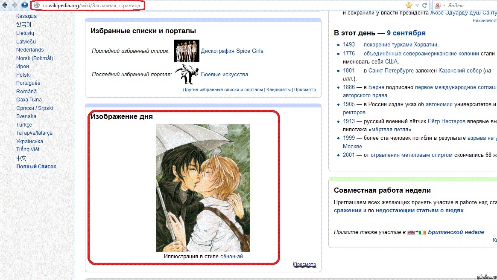Switch to 한국어 language
Screen dimensions: 497x280
tap(24, 24)
